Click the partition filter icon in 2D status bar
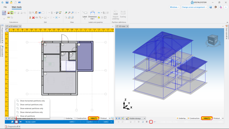 (16, 122)
